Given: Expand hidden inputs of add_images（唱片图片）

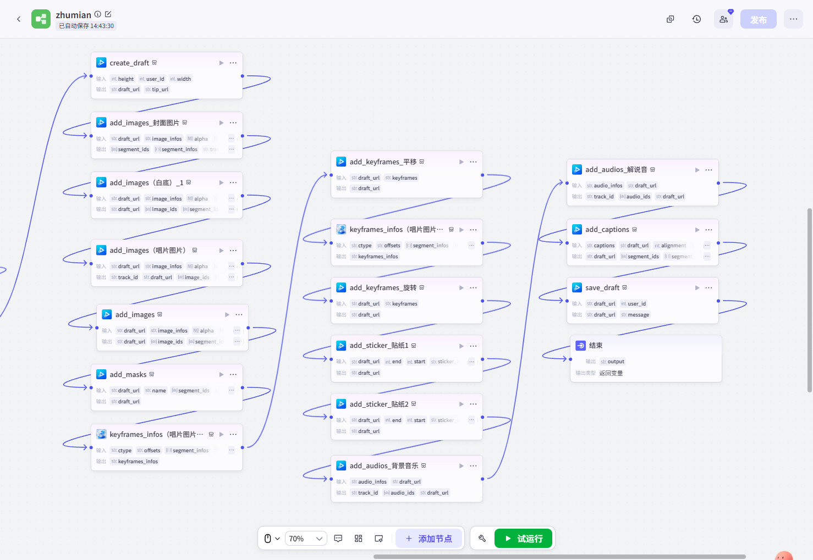Looking at the screenshot, I should coord(232,266).
